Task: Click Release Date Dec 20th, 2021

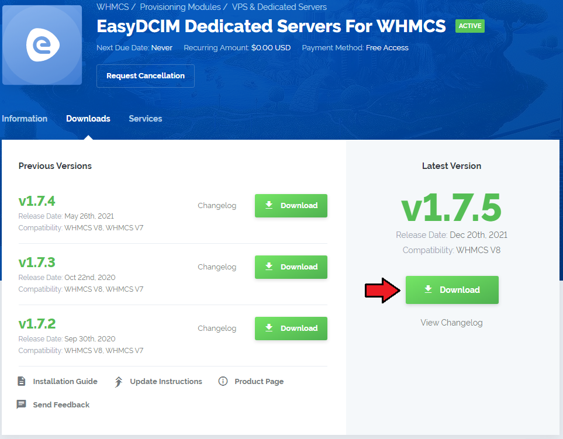Action: (x=451, y=235)
